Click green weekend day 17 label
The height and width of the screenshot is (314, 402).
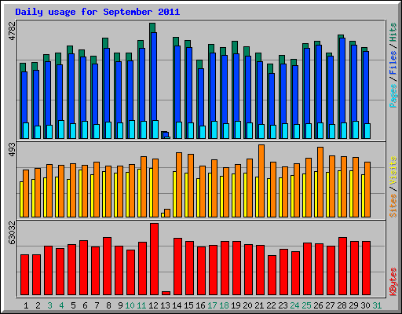pyautogui.click(x=212, y=305)
